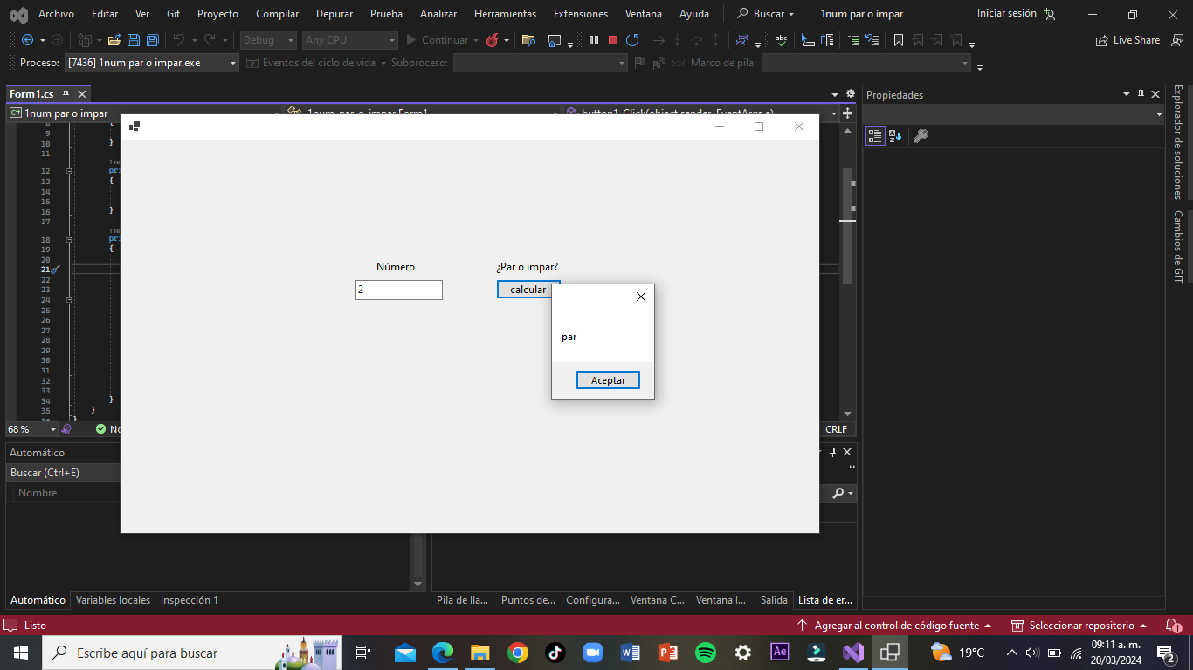1193x670 pixels.
Task: Toggle alphabetical sorting in the Propiedades panel
Action: [x=895, y=136]
